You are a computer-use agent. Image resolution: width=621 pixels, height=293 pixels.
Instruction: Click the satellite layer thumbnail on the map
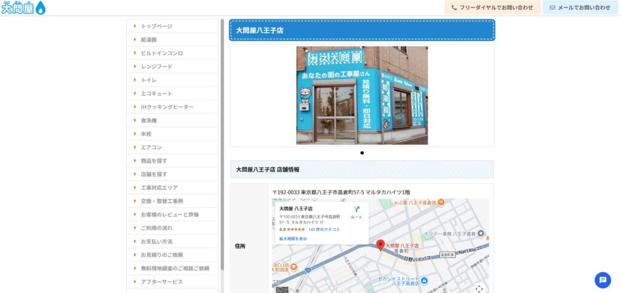[x=283, y=289]
